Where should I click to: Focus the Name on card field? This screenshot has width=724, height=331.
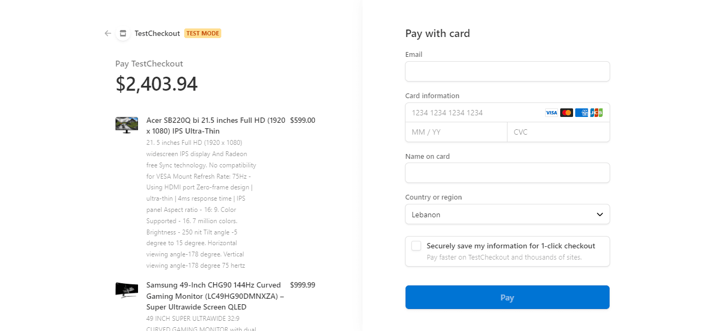pos(508,173)
